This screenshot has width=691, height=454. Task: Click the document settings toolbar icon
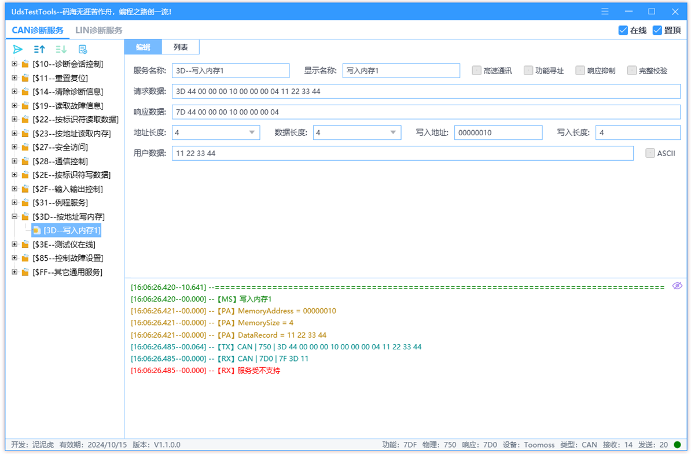(x=82, y=49)
